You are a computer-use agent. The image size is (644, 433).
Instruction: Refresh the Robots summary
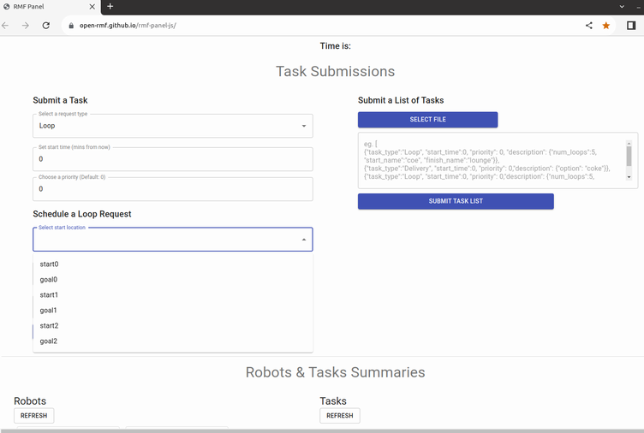pos(34,415)
